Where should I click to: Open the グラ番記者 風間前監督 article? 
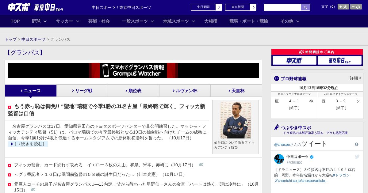[100, 174]
